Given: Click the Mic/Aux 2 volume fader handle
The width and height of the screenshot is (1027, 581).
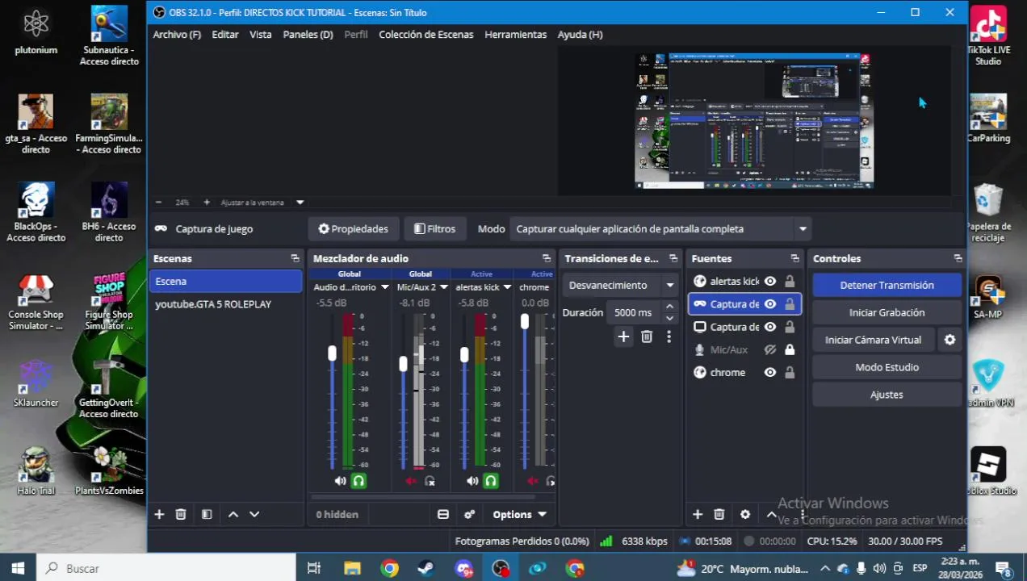Looking at the screenshot, I should (x=403, y=364).
